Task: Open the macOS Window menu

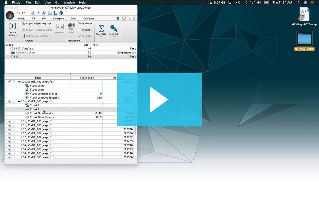Action: [69, 2]
